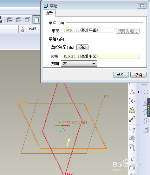
Task: Select the Datum Coordinate System tool
Action: (x=132, y=101)
